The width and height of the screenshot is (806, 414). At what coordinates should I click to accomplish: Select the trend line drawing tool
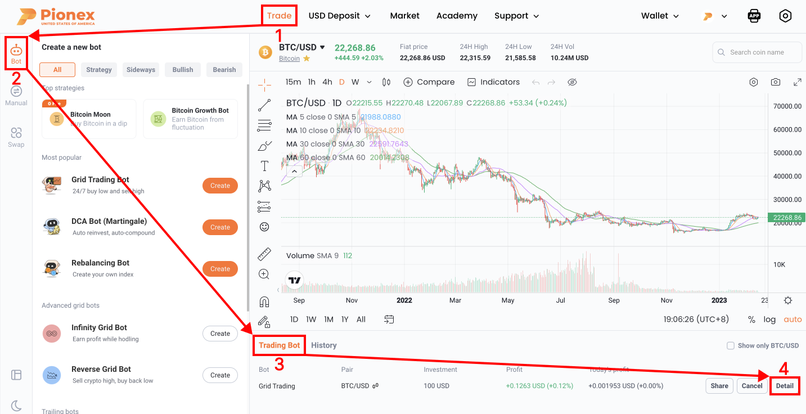(x=264, y=104)
